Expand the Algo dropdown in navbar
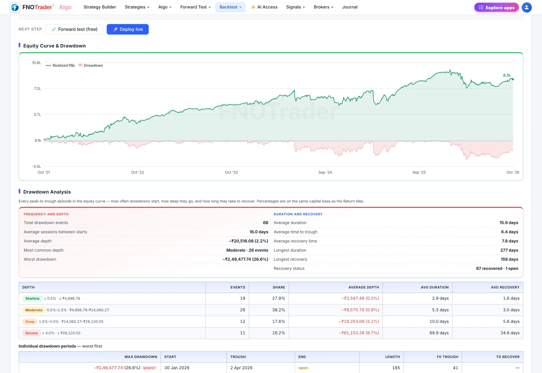 pyautogui.click(x=165, y=7)
